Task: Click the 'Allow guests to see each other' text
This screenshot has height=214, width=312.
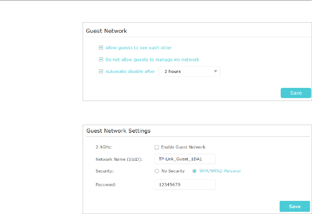Action: coord(139,48)
